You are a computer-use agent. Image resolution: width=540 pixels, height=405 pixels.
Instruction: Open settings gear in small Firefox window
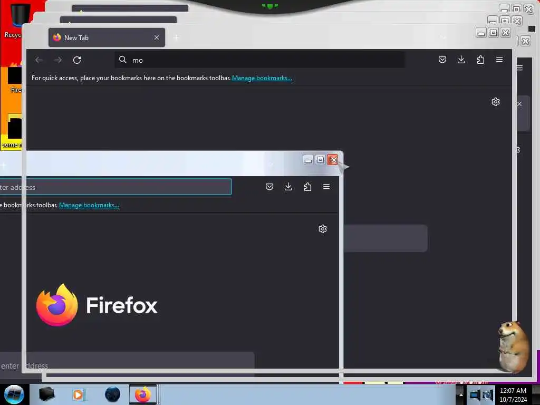tap(323, 229)
